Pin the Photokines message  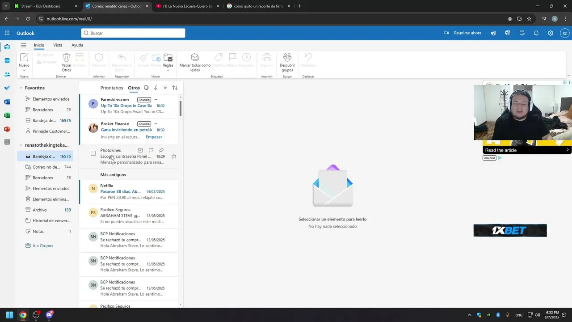(x=161, y=150)
